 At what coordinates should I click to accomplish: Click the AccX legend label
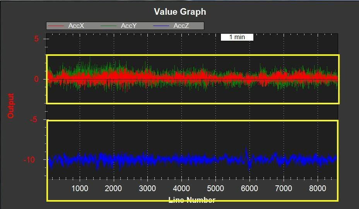coord(76,26)
